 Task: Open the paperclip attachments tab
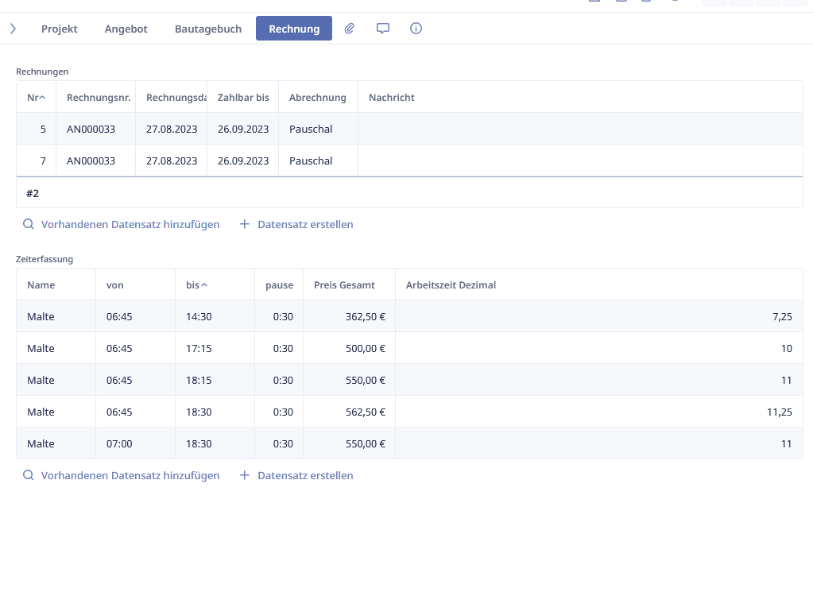[x=350, y=29]
